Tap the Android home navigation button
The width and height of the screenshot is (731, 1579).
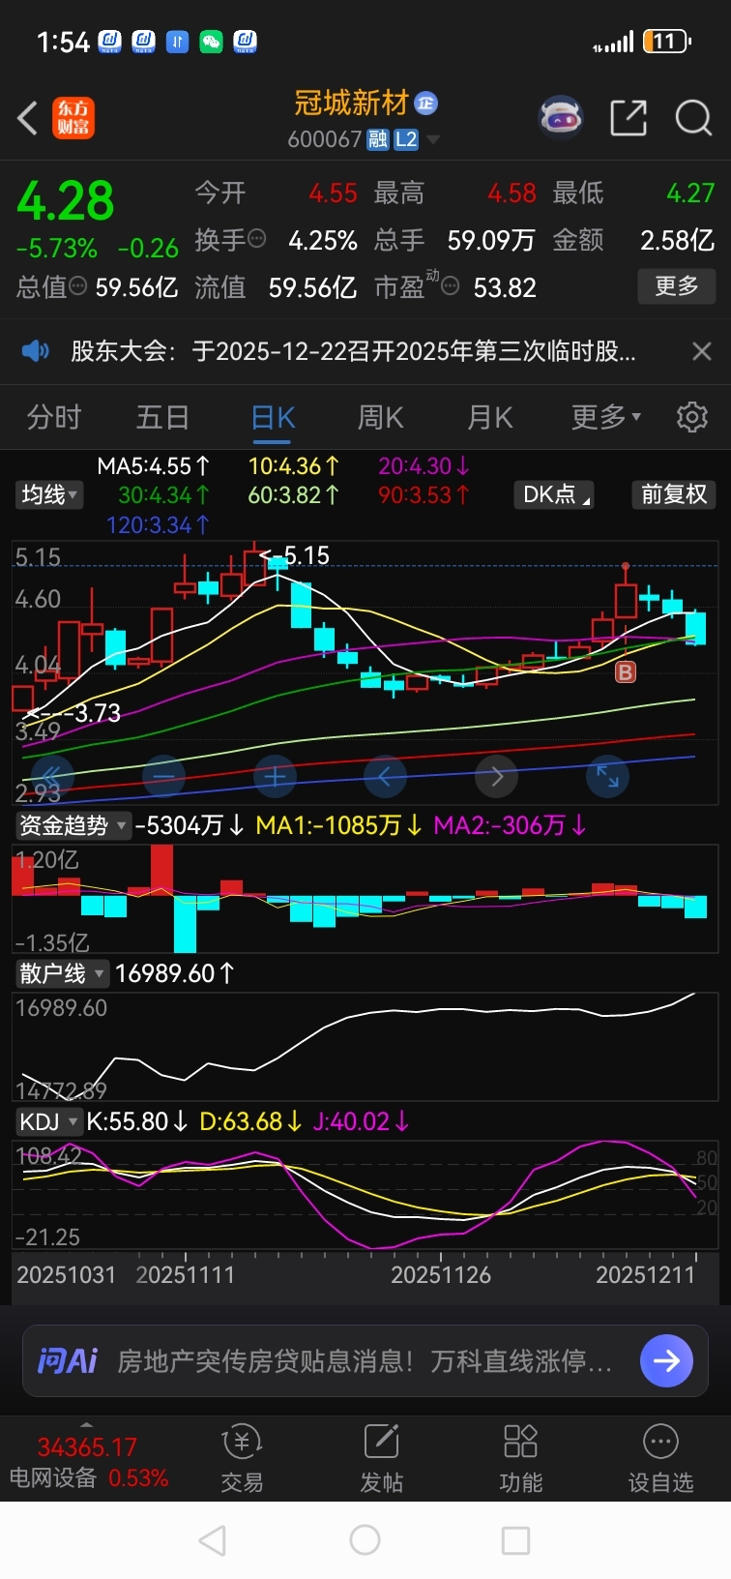pos(365,1540)
